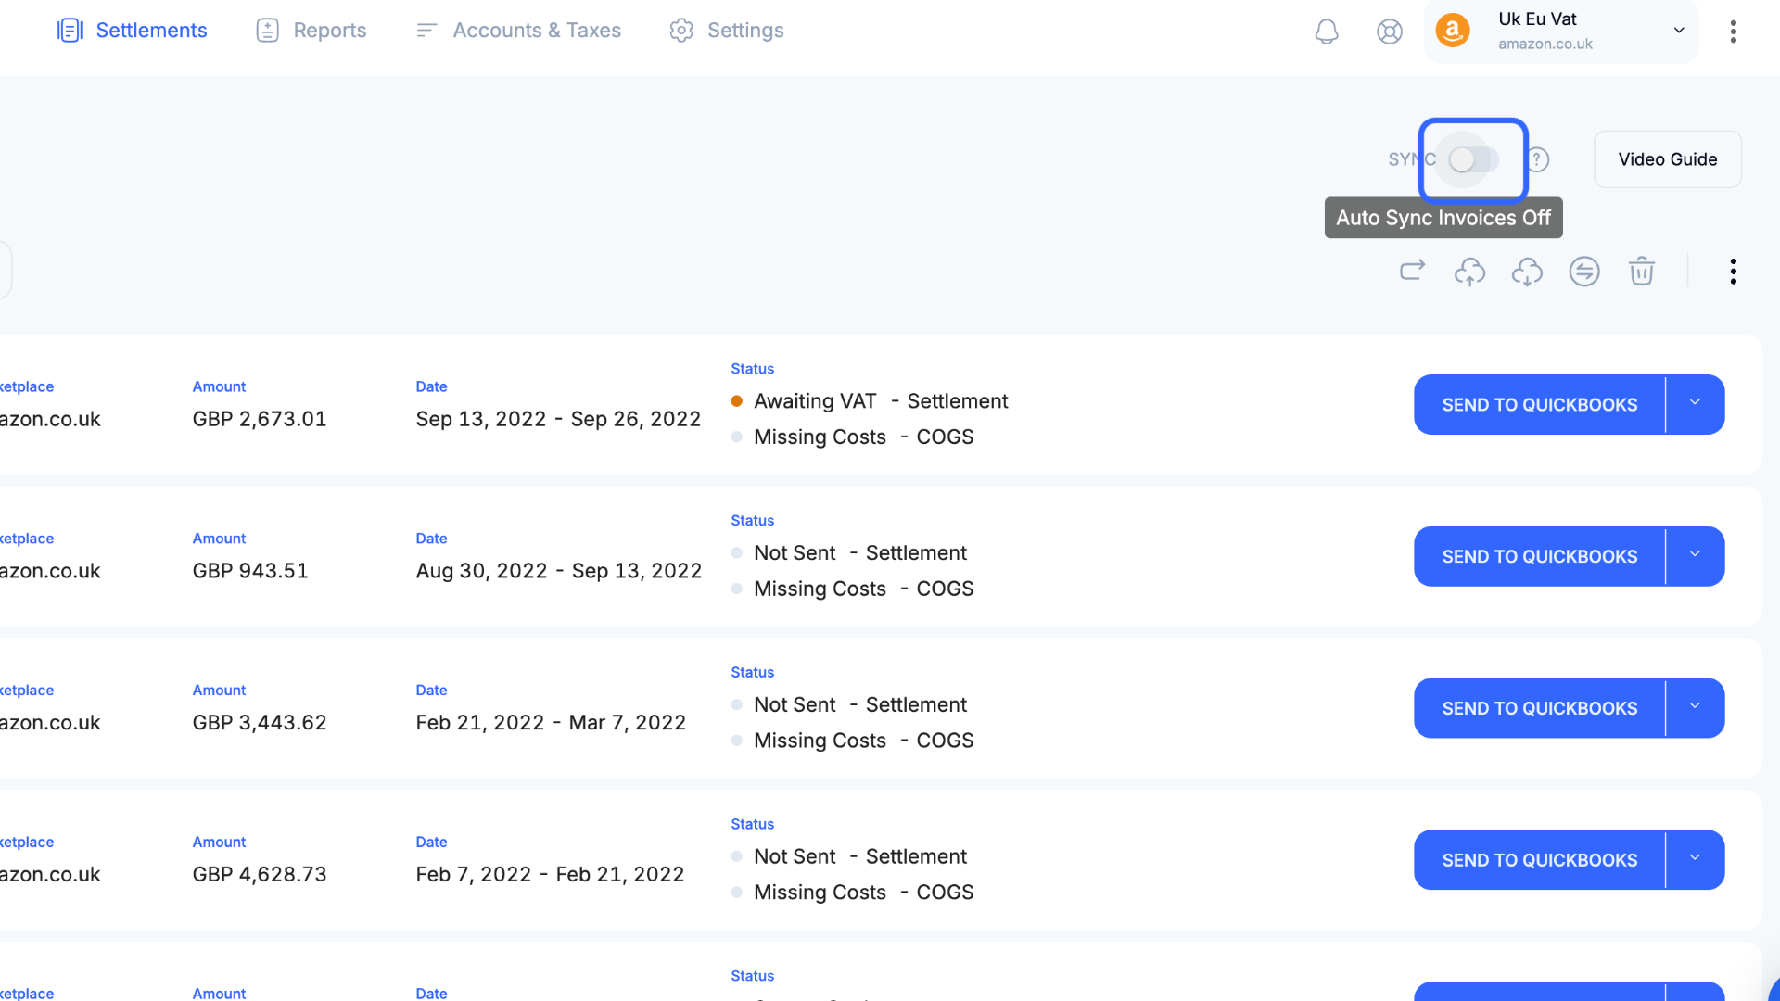Image resolution: width=1780 pixels, height=1001 pixels.
Task: Click Missing Costs - COGS in first row
Action: pos(864,437)
